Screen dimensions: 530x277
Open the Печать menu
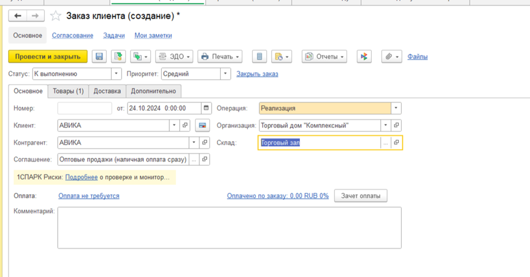click(x=220, y=57)
